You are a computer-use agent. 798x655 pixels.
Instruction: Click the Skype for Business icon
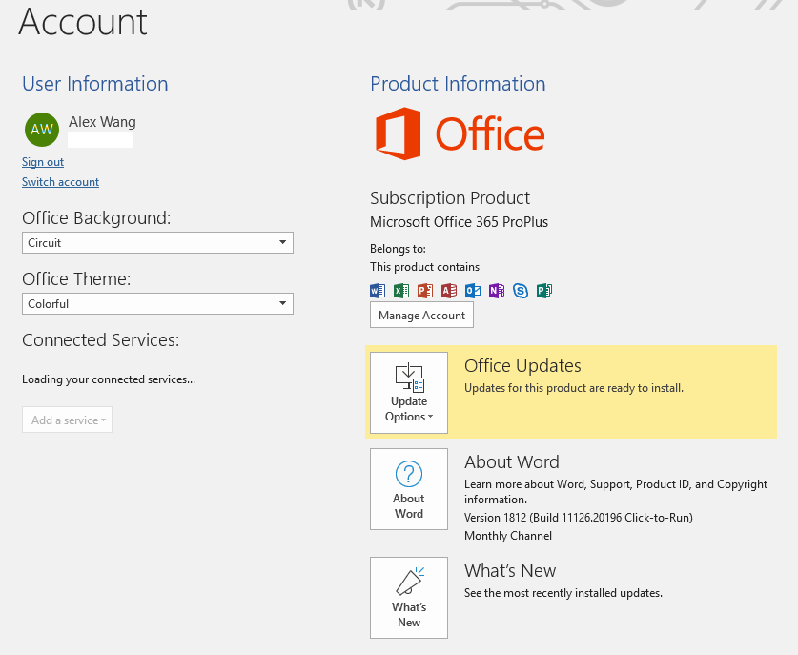click(521, 291)
